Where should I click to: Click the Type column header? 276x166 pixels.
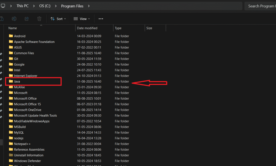pyautogui.click(x=118, y=28)
